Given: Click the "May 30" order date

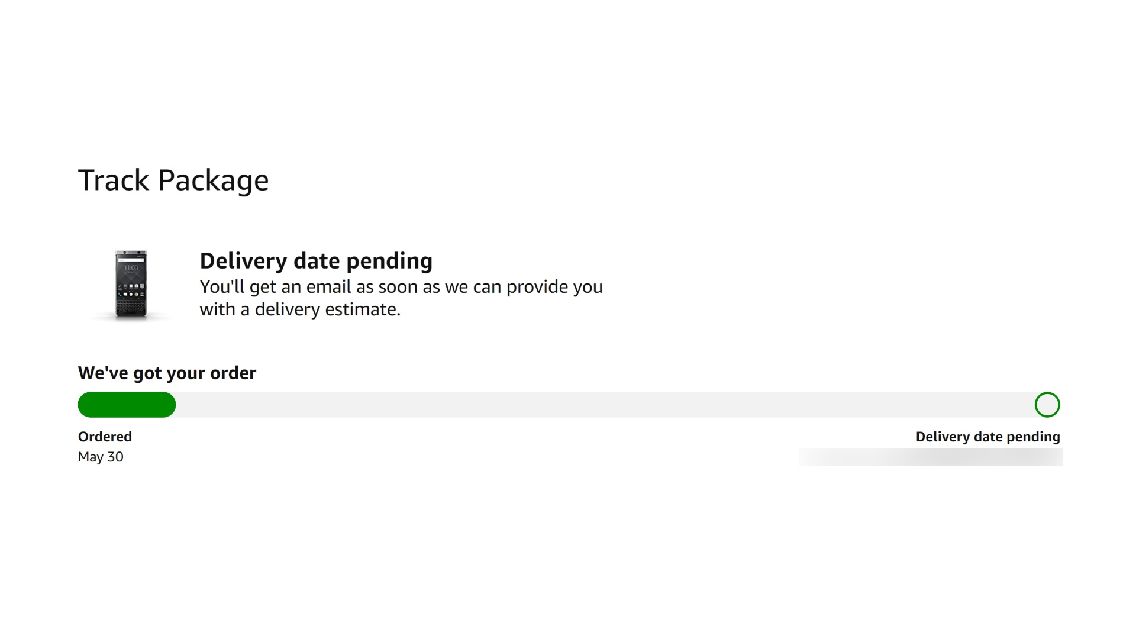Looking at the screenshot, I should tap(101, 457).
